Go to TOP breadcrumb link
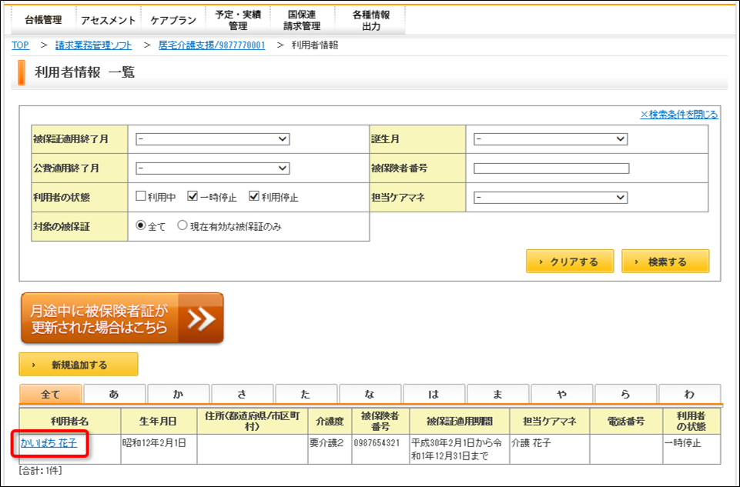The image size is (740, 487). tap(20, 45)
